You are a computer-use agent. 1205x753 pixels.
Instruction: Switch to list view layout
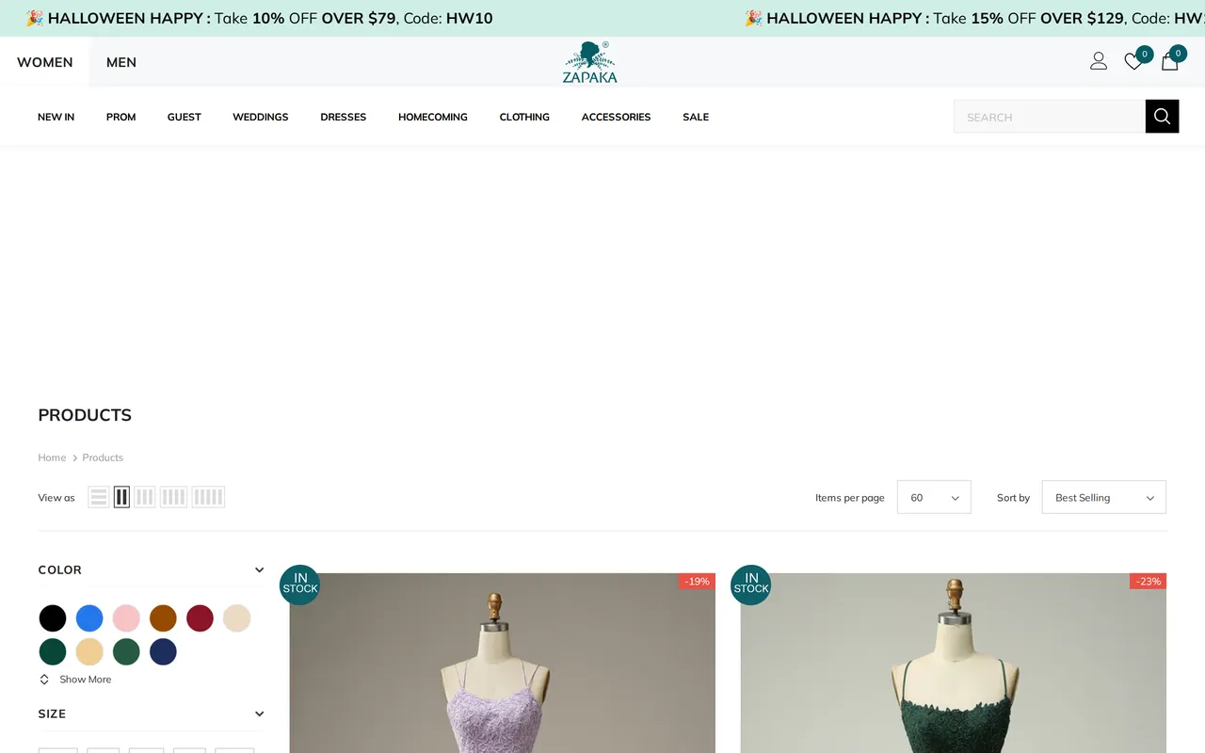point(99,497)
